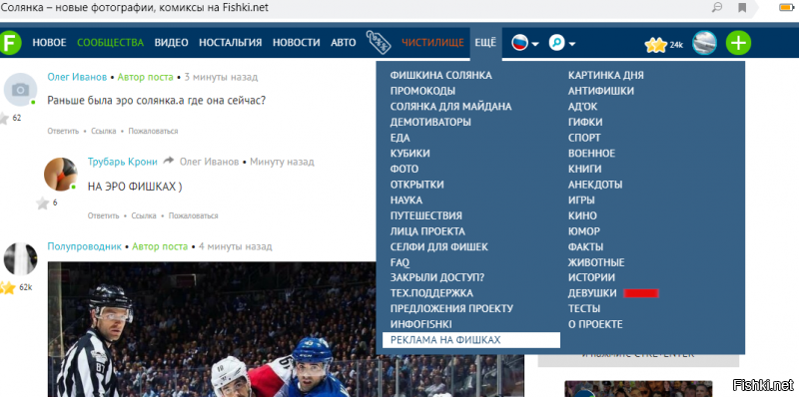Viewport: 799px width, 397px height.
Task: Open Полупроводник's user profile link
Action: (85, 246)
